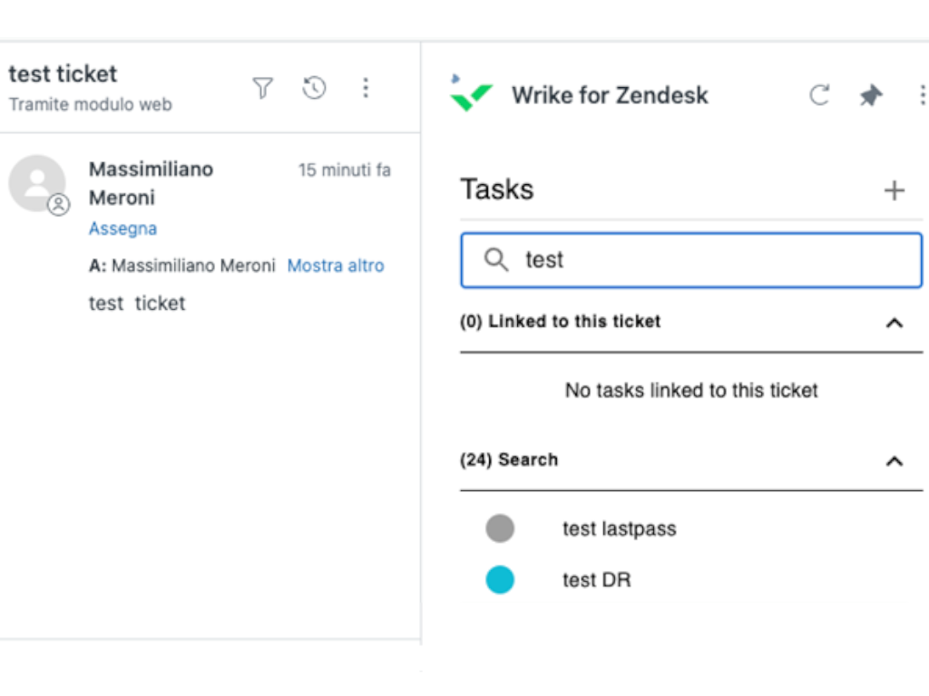Add a new task with plus icon
929x696 pixels.
point(894,190)
